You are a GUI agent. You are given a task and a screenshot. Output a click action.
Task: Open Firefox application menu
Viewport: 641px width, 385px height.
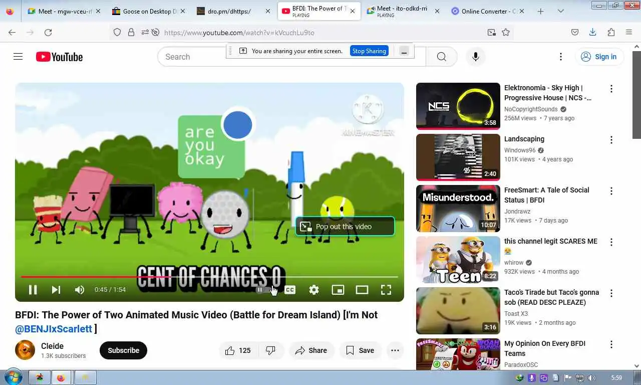click(x=629, y=32)
